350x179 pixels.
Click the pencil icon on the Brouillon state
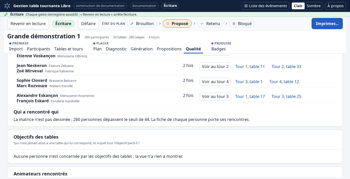(x=132, y=24)
